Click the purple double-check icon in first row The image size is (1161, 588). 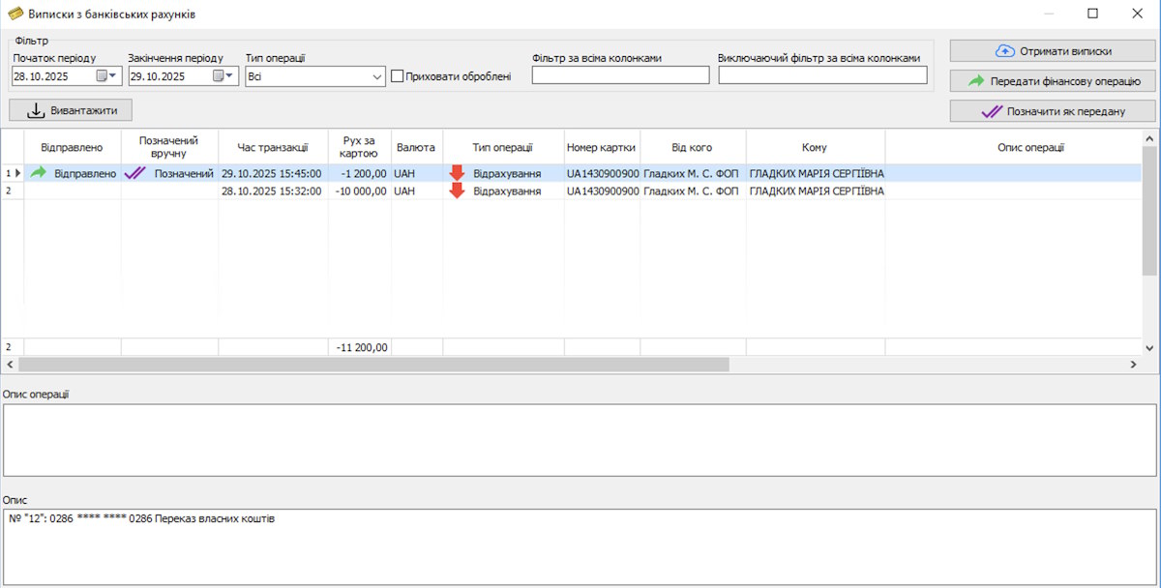134,173
